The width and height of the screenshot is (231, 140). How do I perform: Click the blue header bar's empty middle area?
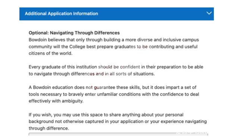tap(152, 14)
